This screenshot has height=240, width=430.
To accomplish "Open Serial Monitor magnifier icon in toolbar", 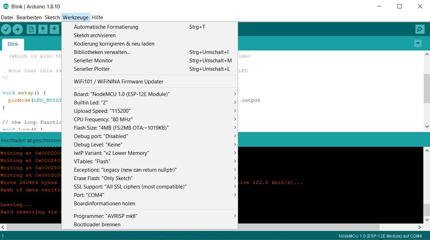I will pyautogui.click(x=419, y=29).
